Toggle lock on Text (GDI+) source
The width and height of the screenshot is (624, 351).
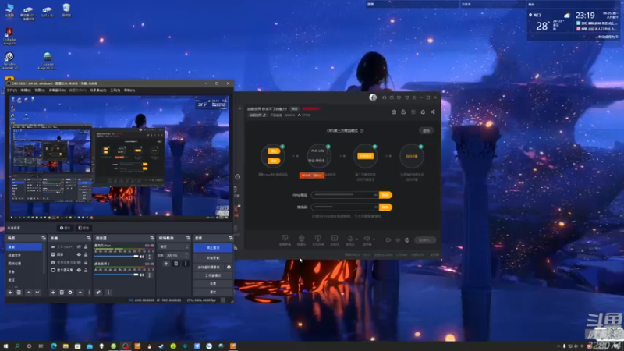(x=86, y=246)
